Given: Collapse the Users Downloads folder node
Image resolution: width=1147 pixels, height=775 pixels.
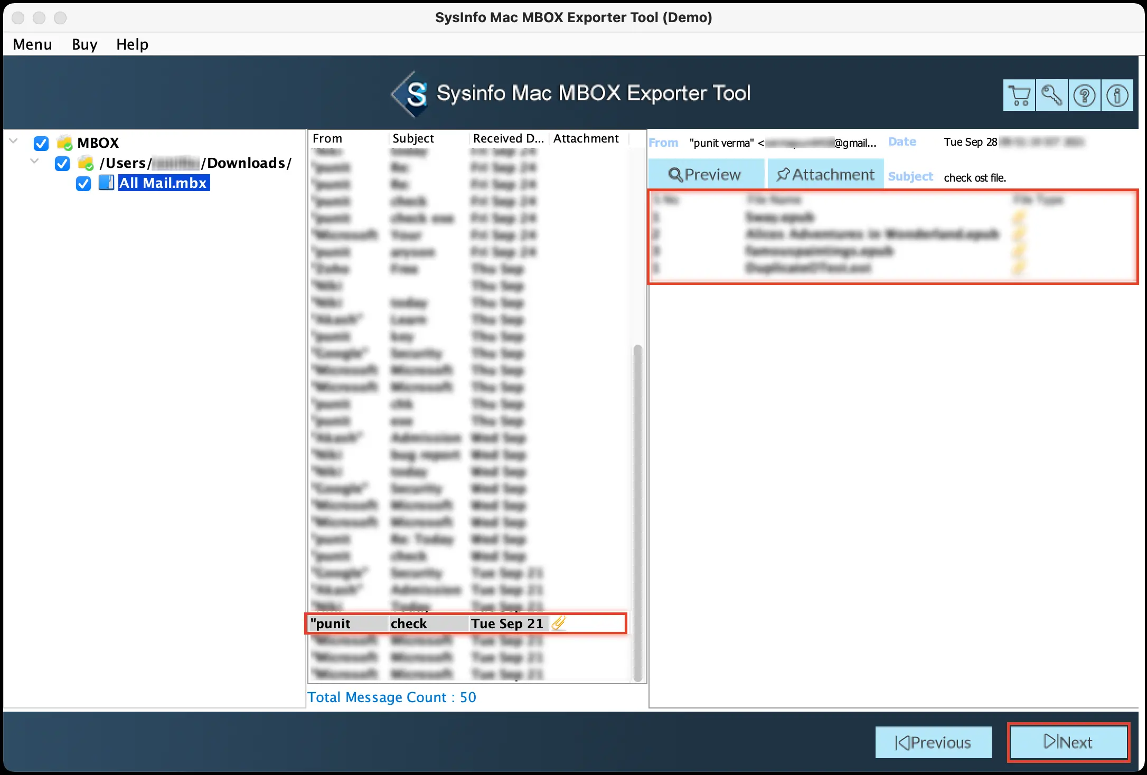Looking at the screenshot, I should [x=35, y=162].
